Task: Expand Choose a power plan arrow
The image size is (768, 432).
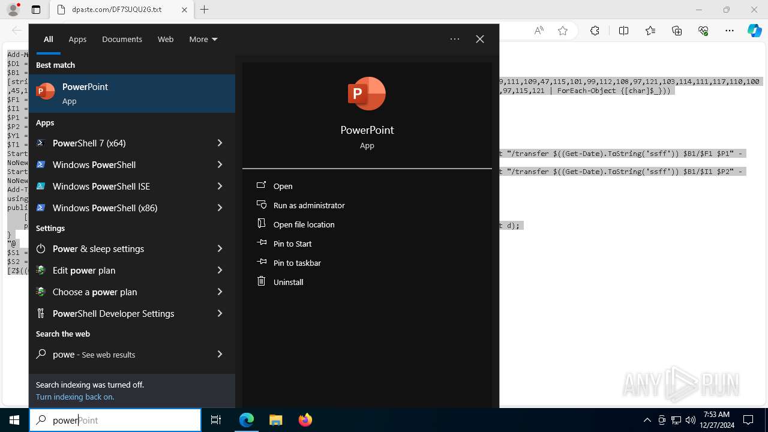Action: (220, 292)
